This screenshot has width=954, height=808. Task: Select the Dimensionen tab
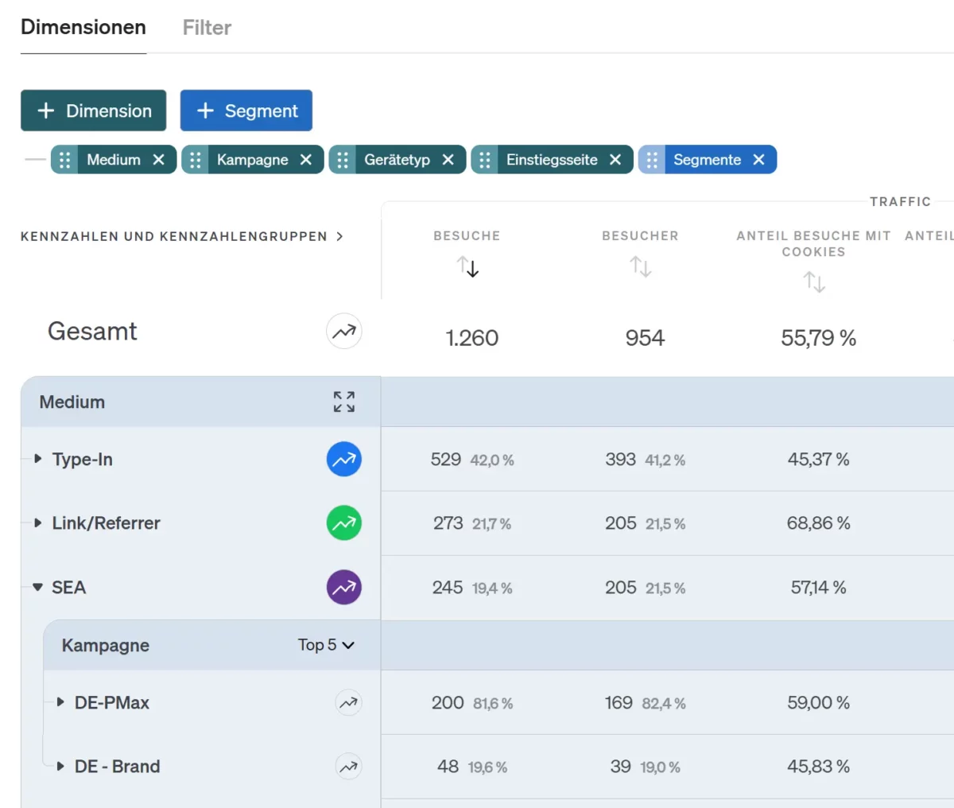(83, 28)
